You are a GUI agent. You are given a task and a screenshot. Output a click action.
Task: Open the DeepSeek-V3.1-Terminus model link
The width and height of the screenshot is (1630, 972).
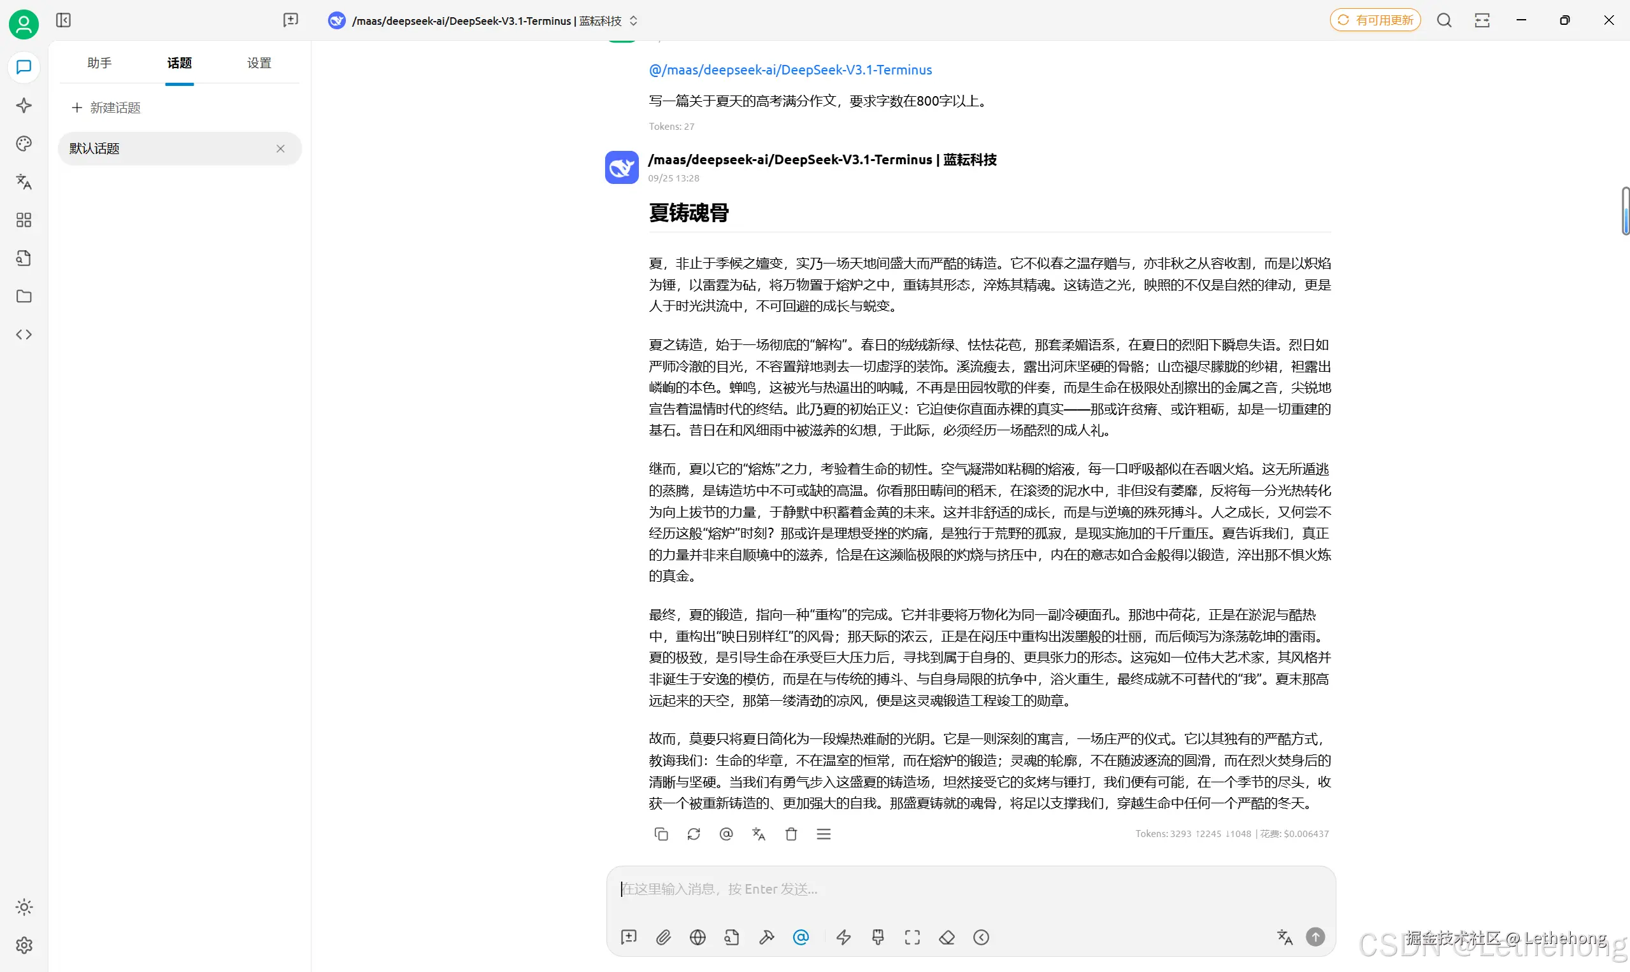(x=790, y=69)
